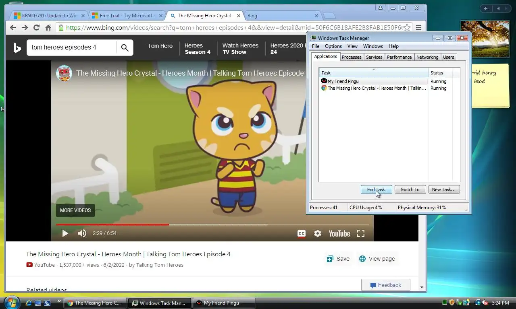Enter fullscreen video mode

pos(361,233)
